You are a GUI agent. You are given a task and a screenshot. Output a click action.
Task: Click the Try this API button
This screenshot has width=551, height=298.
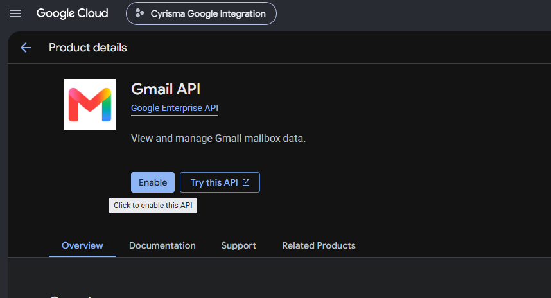[x=220, y=182]
